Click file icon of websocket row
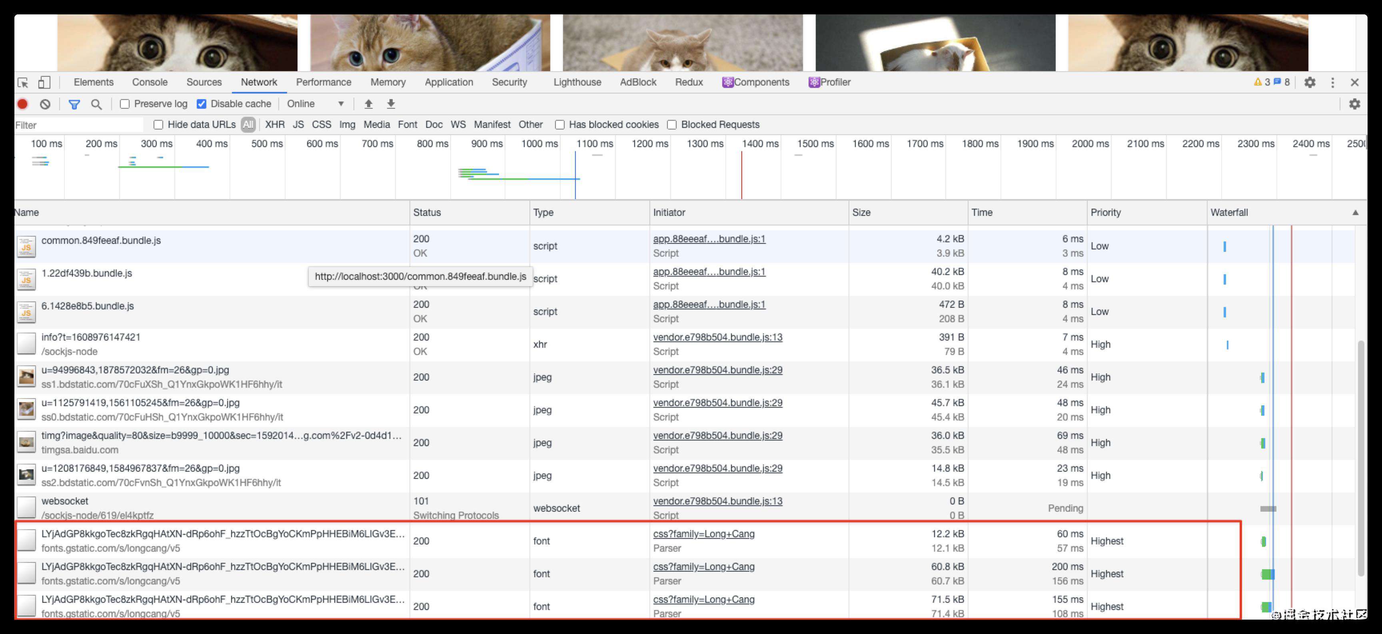 [x=26, y=508]
